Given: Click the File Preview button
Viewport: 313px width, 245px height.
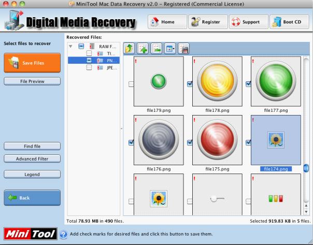Looking at the screenshot, I should click(32, 81).
